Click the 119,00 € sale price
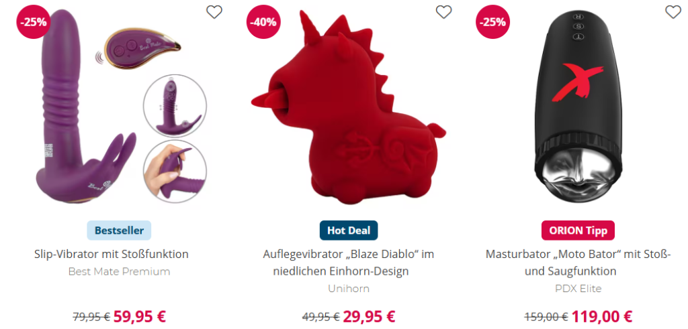Screen dimensions: 688x329 601,316
